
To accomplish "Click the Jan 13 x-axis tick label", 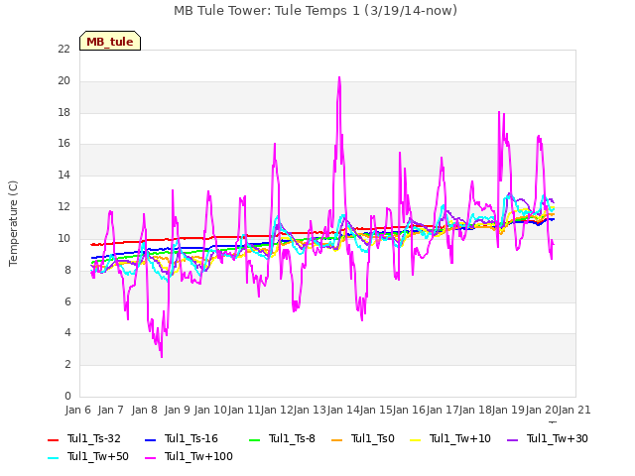I will [310, 410].
